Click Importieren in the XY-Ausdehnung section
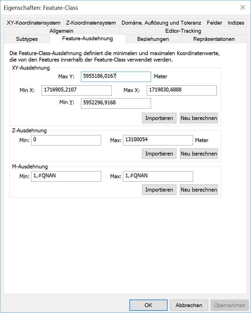251x313 pixels. pos(159,118)
